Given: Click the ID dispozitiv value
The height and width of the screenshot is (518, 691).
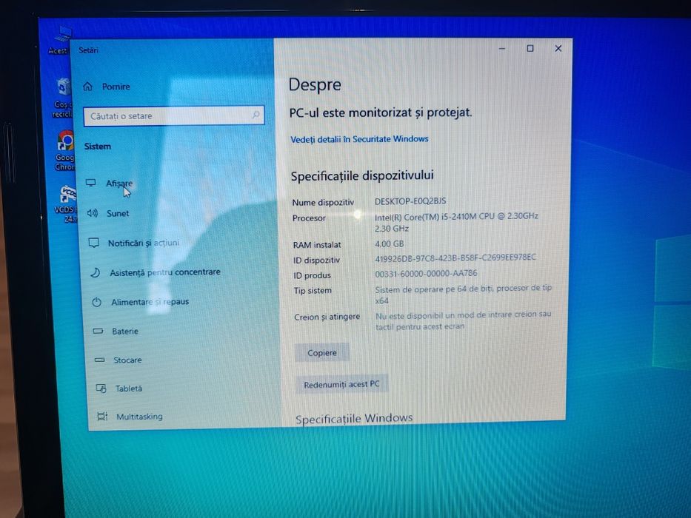Looking at the screenshot, I should (x=455, y=258).
